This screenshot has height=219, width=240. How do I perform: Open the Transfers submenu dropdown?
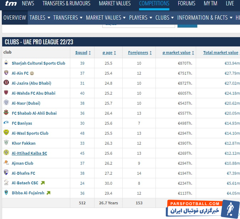tap(68, 18)
